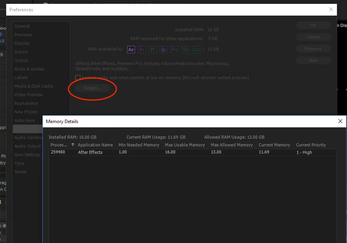Image resolution: width=347 pixels, height=243 pixels.
Task: Select Auto-Save category
Action: (25, 120)
